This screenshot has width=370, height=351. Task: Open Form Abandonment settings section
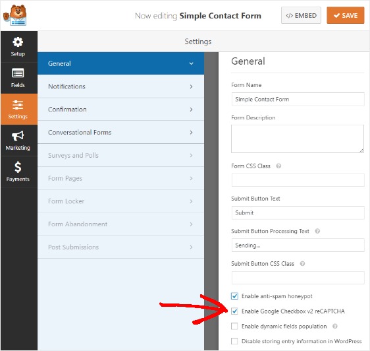point(121,224)
